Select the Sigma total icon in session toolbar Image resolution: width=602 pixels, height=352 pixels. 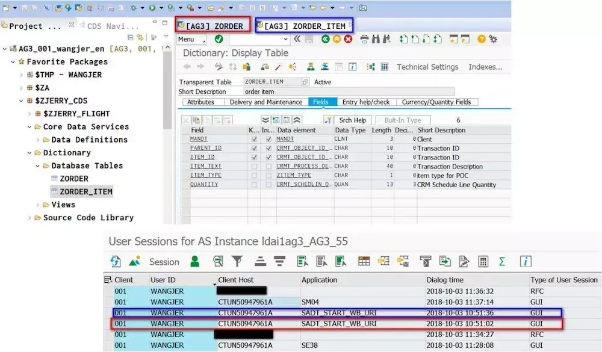tap(500, 262)
